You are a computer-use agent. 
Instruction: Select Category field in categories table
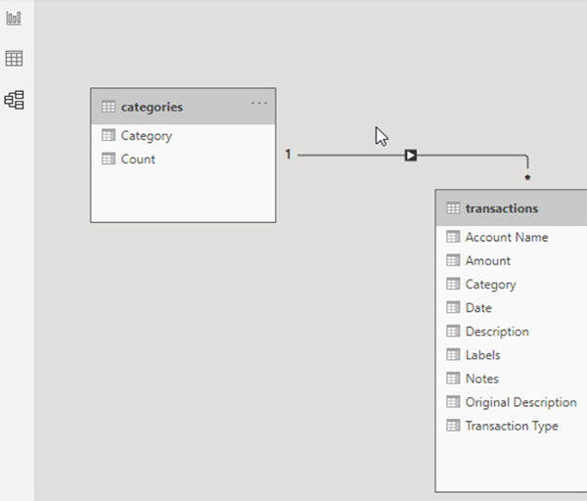point(183,136)
